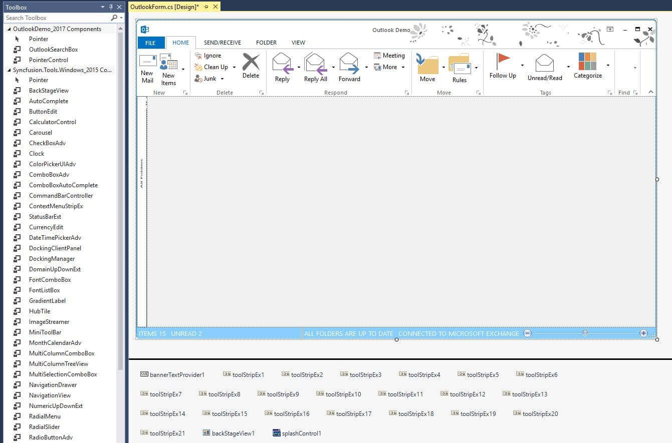This screenshot has width=672, height=443.
Task: Select PointerControl in the Toolbox
Action: click(49, 60)
